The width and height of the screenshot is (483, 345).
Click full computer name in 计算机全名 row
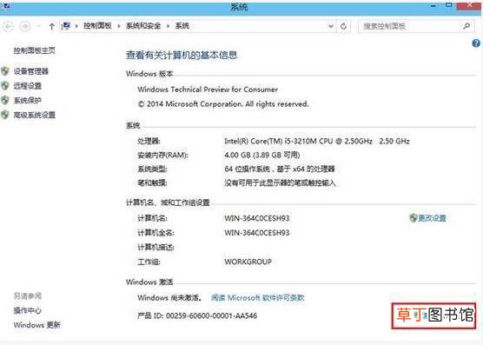257,233
